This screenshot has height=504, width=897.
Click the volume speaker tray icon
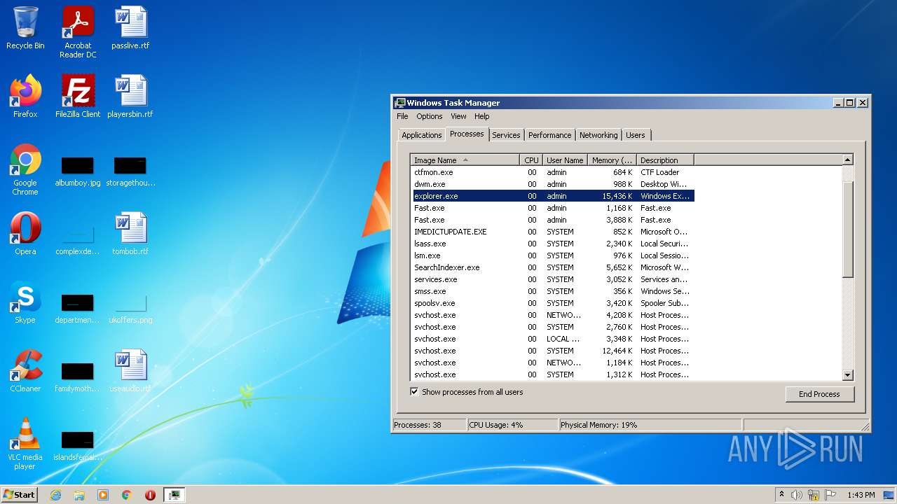[x=797, y=495]
